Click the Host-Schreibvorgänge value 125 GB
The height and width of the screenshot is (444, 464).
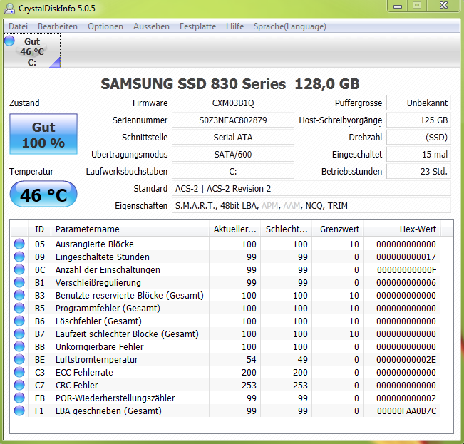click(418, 120)
